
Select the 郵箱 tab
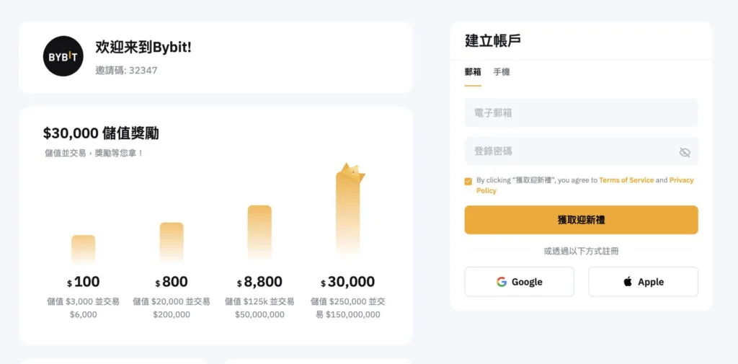pos(473,72)
